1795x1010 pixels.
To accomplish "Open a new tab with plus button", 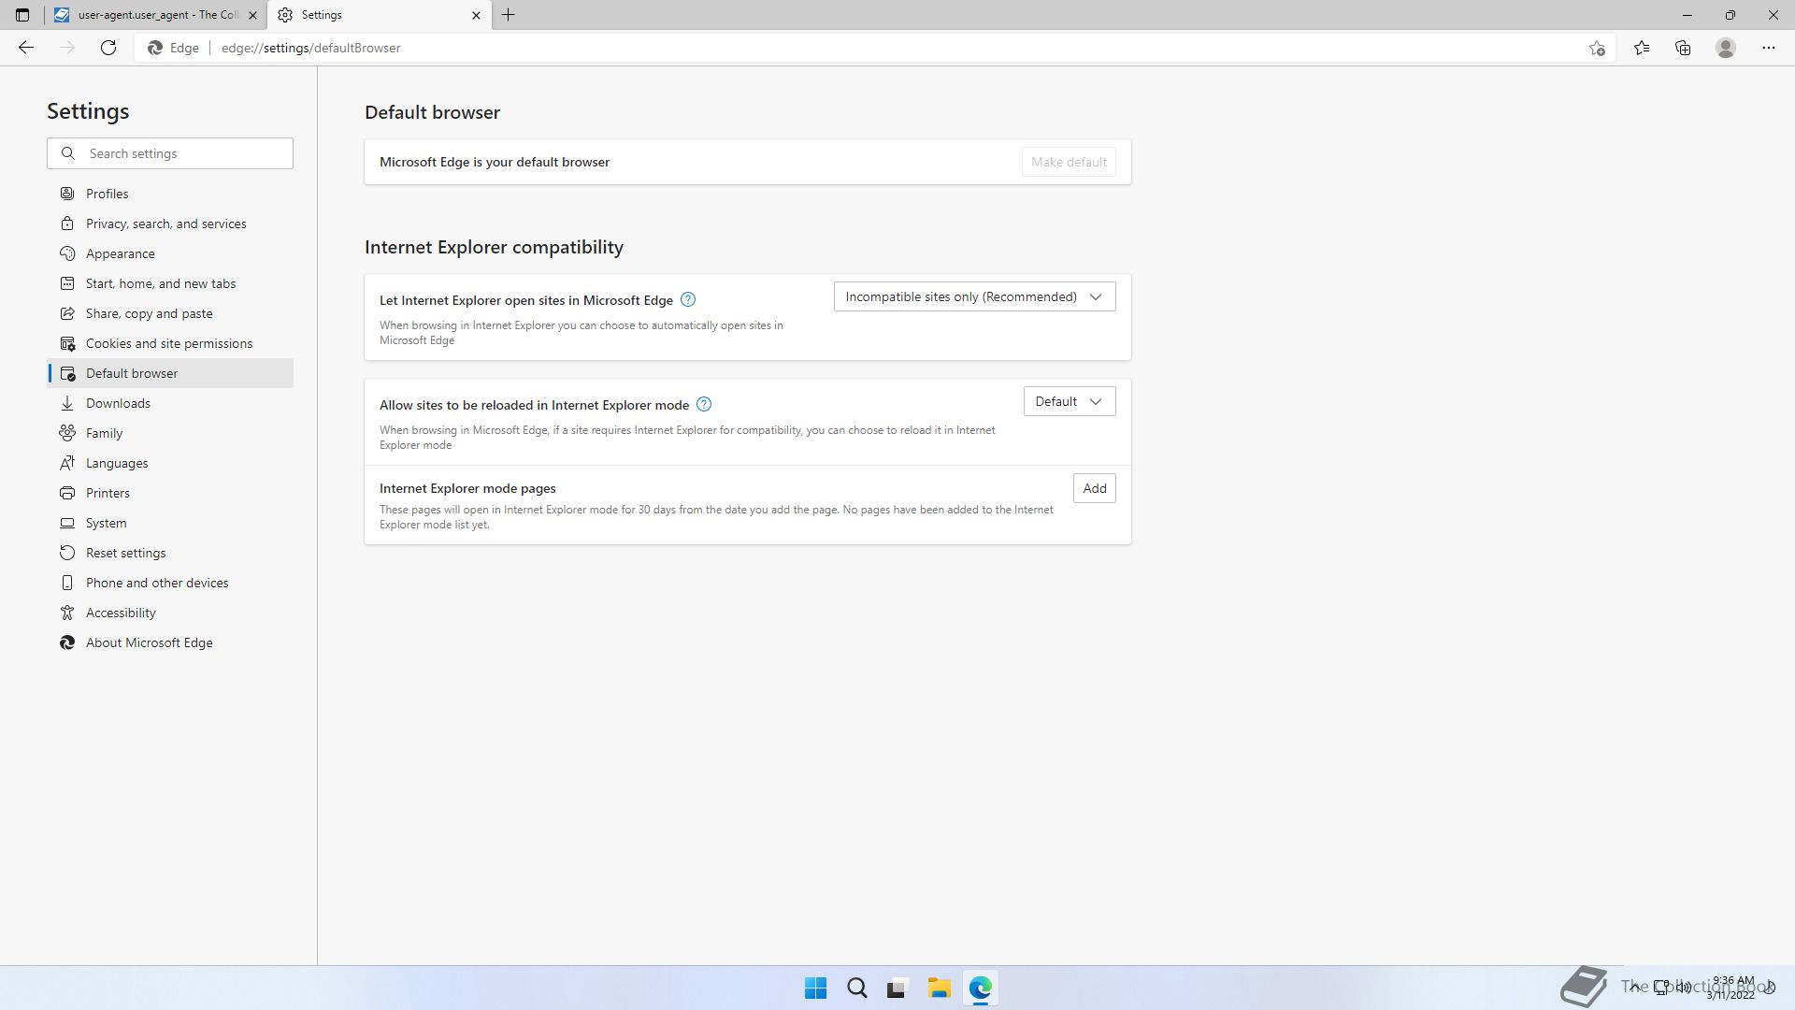I will pyautogui.click(x=509, y=15).
